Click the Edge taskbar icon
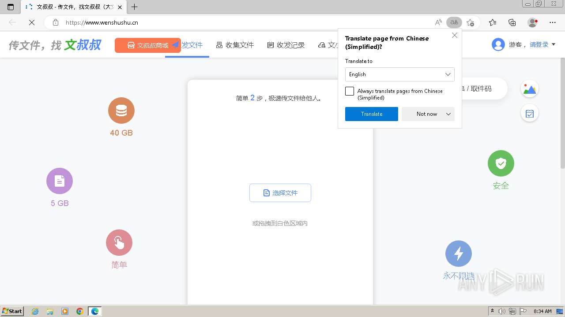 (95, 311)
